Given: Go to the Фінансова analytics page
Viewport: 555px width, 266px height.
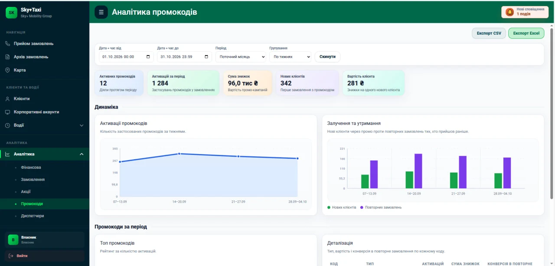Looking at the screenshot, I should 31,167.
